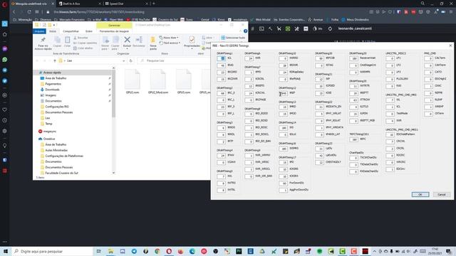Click Colar atalho in Explorer ribbon
This screenshot has width=456, height=256.
(83, 48)
